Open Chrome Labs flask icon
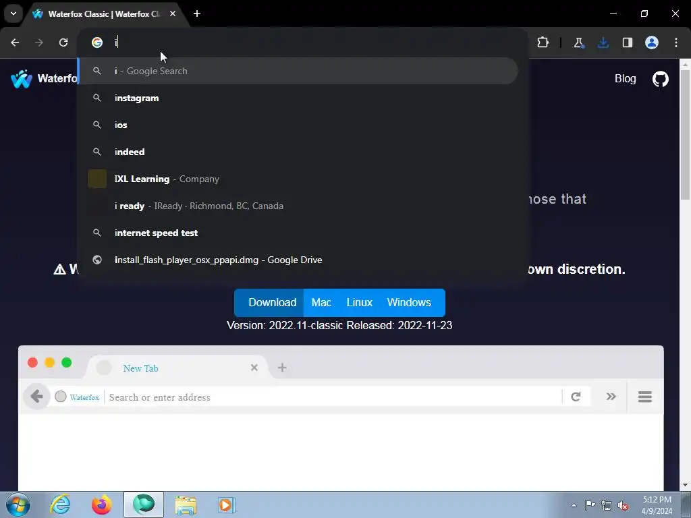This screenshot has width=691, height=518. click(x=578, y=42)
